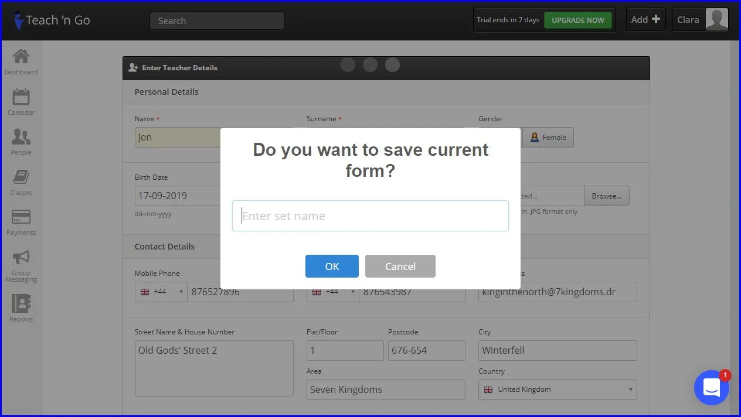
Task: Click the Browse... photo button
Action: [x=607, y=196]
